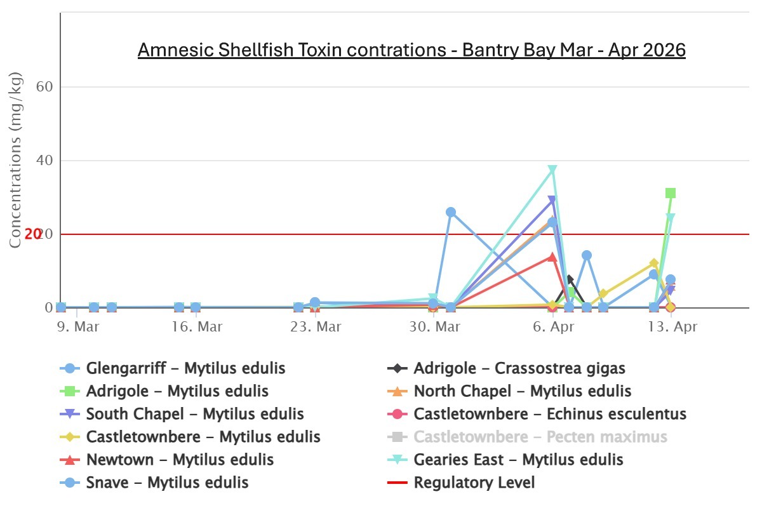The width and height of the screenshot is (762, 508).
Task: Click orange triangle icon beside North Chapel
Action: pyautogui.click(x=398, y=391)
